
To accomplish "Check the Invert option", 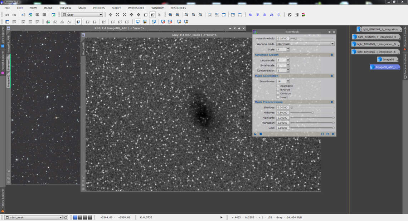I will (278, 97).
